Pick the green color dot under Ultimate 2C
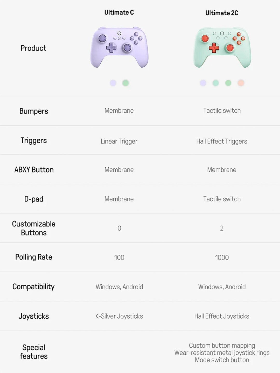 [x=228, y=83]
